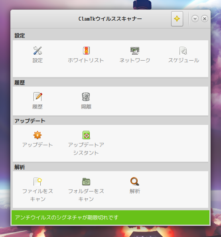This screenshot has width=221, height=237.
Task: Click the yellow star button in the title bar
Action: pos(177,19)
